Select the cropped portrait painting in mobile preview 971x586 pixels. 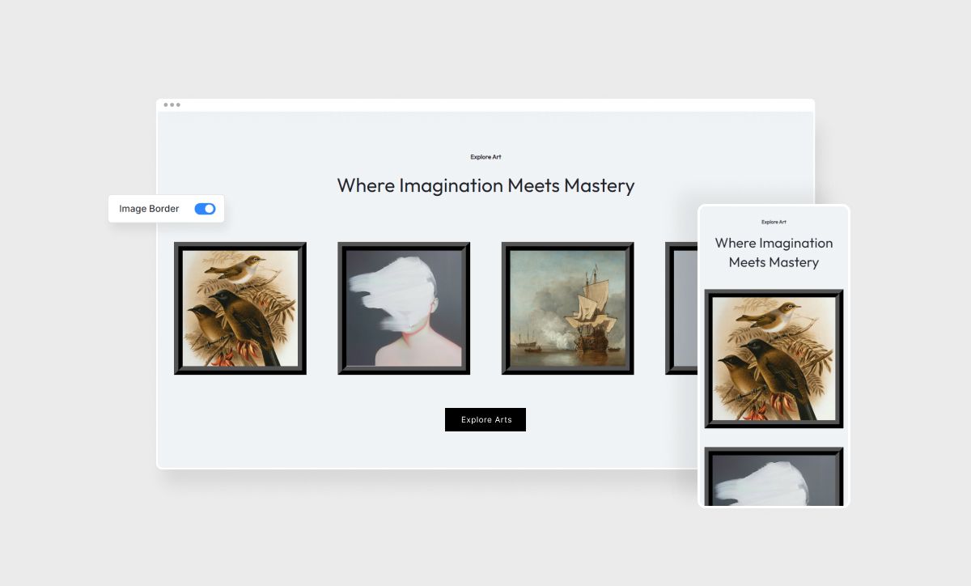[774, 478]
